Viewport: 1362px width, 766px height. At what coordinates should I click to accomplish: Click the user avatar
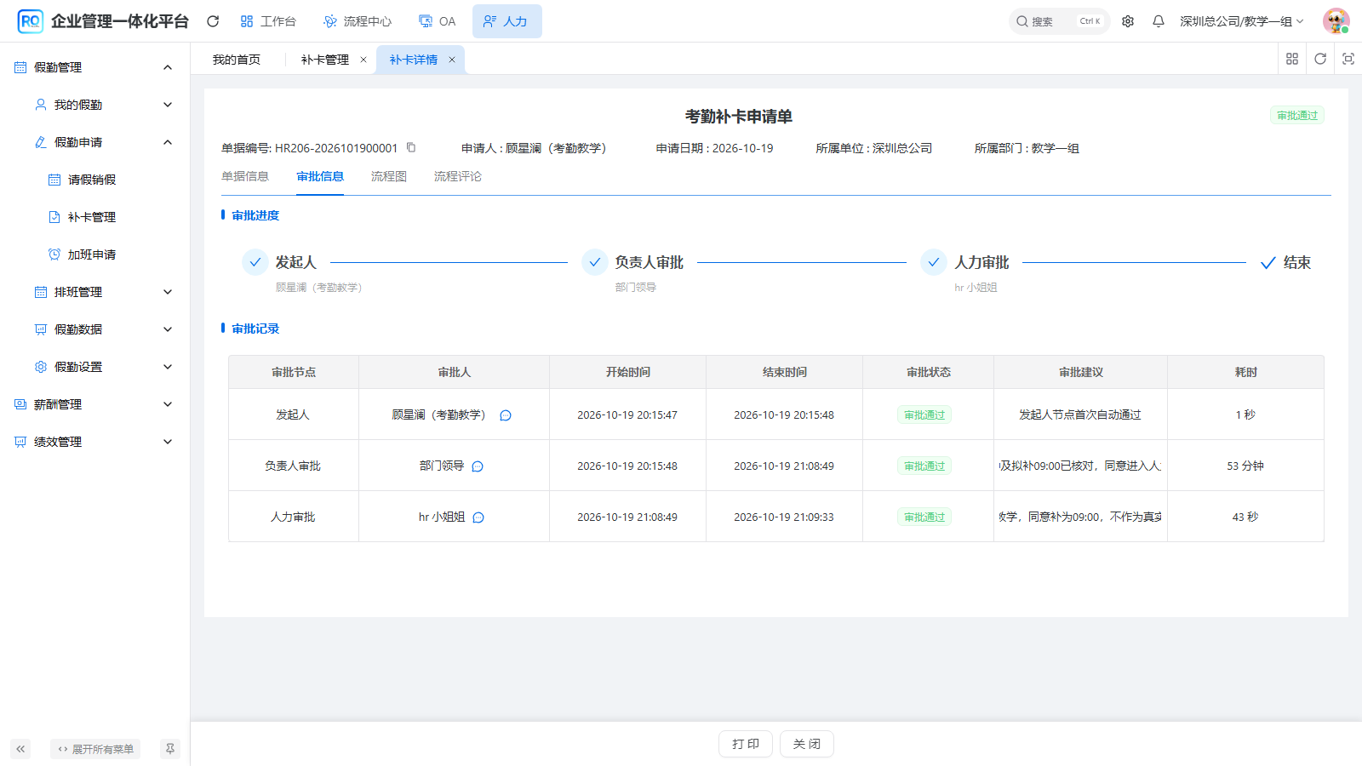pos(1336,21)
